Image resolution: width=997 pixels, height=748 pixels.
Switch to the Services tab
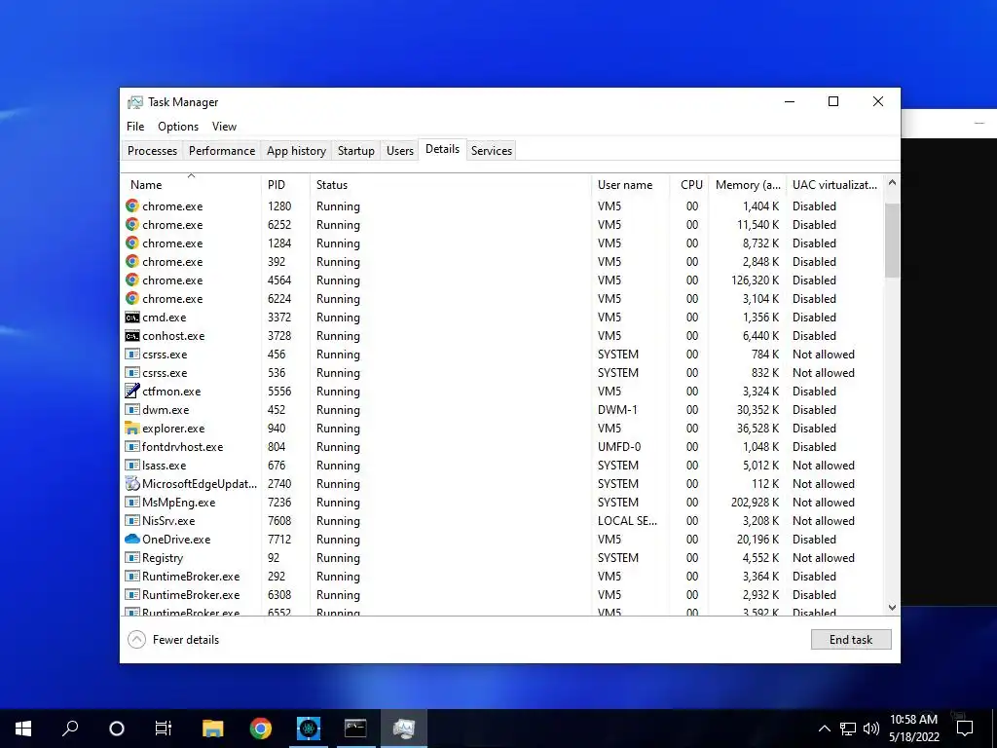click(x=492, y=151)
